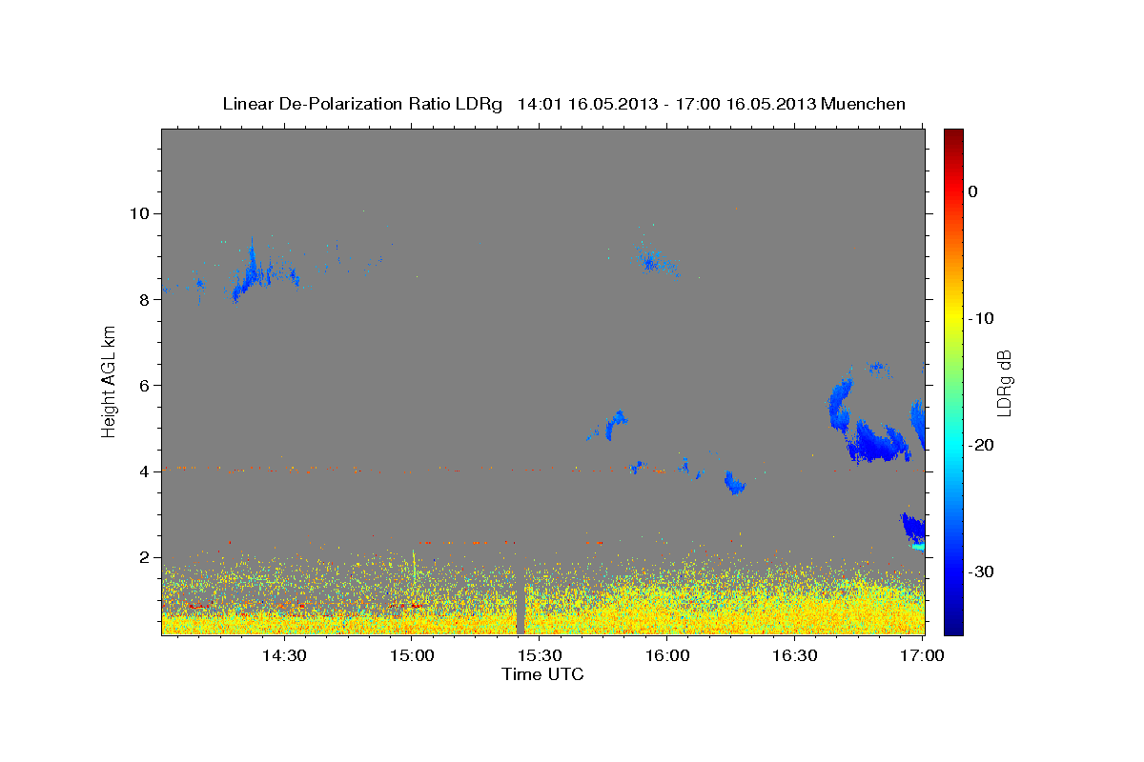
Task: Click the Time UTC axis label
Action: click(542, 674)
